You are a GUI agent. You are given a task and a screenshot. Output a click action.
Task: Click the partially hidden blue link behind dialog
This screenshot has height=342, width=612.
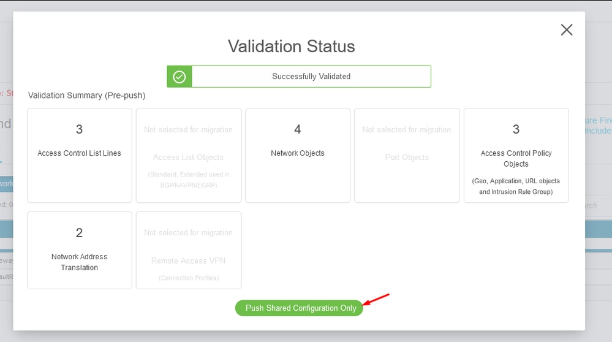coord(598,125)
